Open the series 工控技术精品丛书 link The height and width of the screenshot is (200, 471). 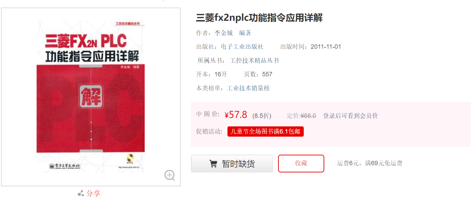254,61
